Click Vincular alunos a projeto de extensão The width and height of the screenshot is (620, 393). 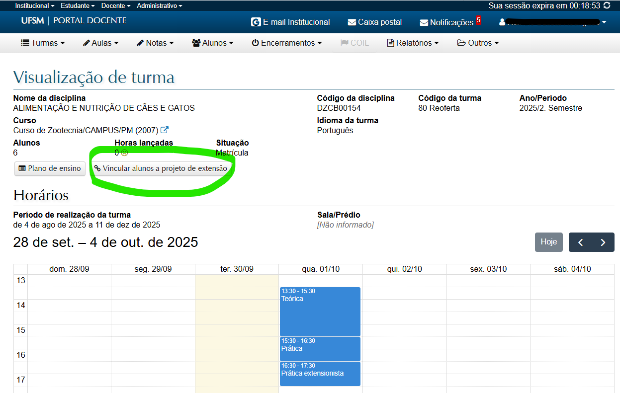[161, 168]
